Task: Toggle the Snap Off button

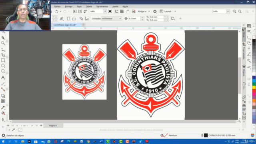Action: point(134,11)
